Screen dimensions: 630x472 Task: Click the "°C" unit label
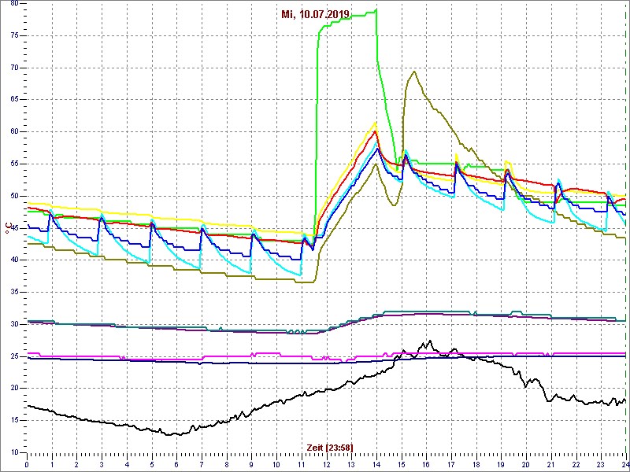coord(8,229)
